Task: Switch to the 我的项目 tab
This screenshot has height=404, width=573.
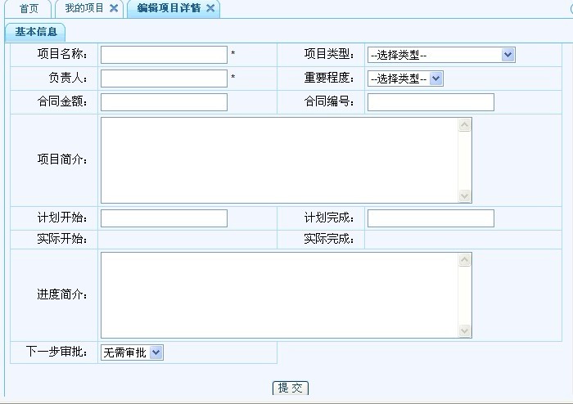Action: point(84,8)
